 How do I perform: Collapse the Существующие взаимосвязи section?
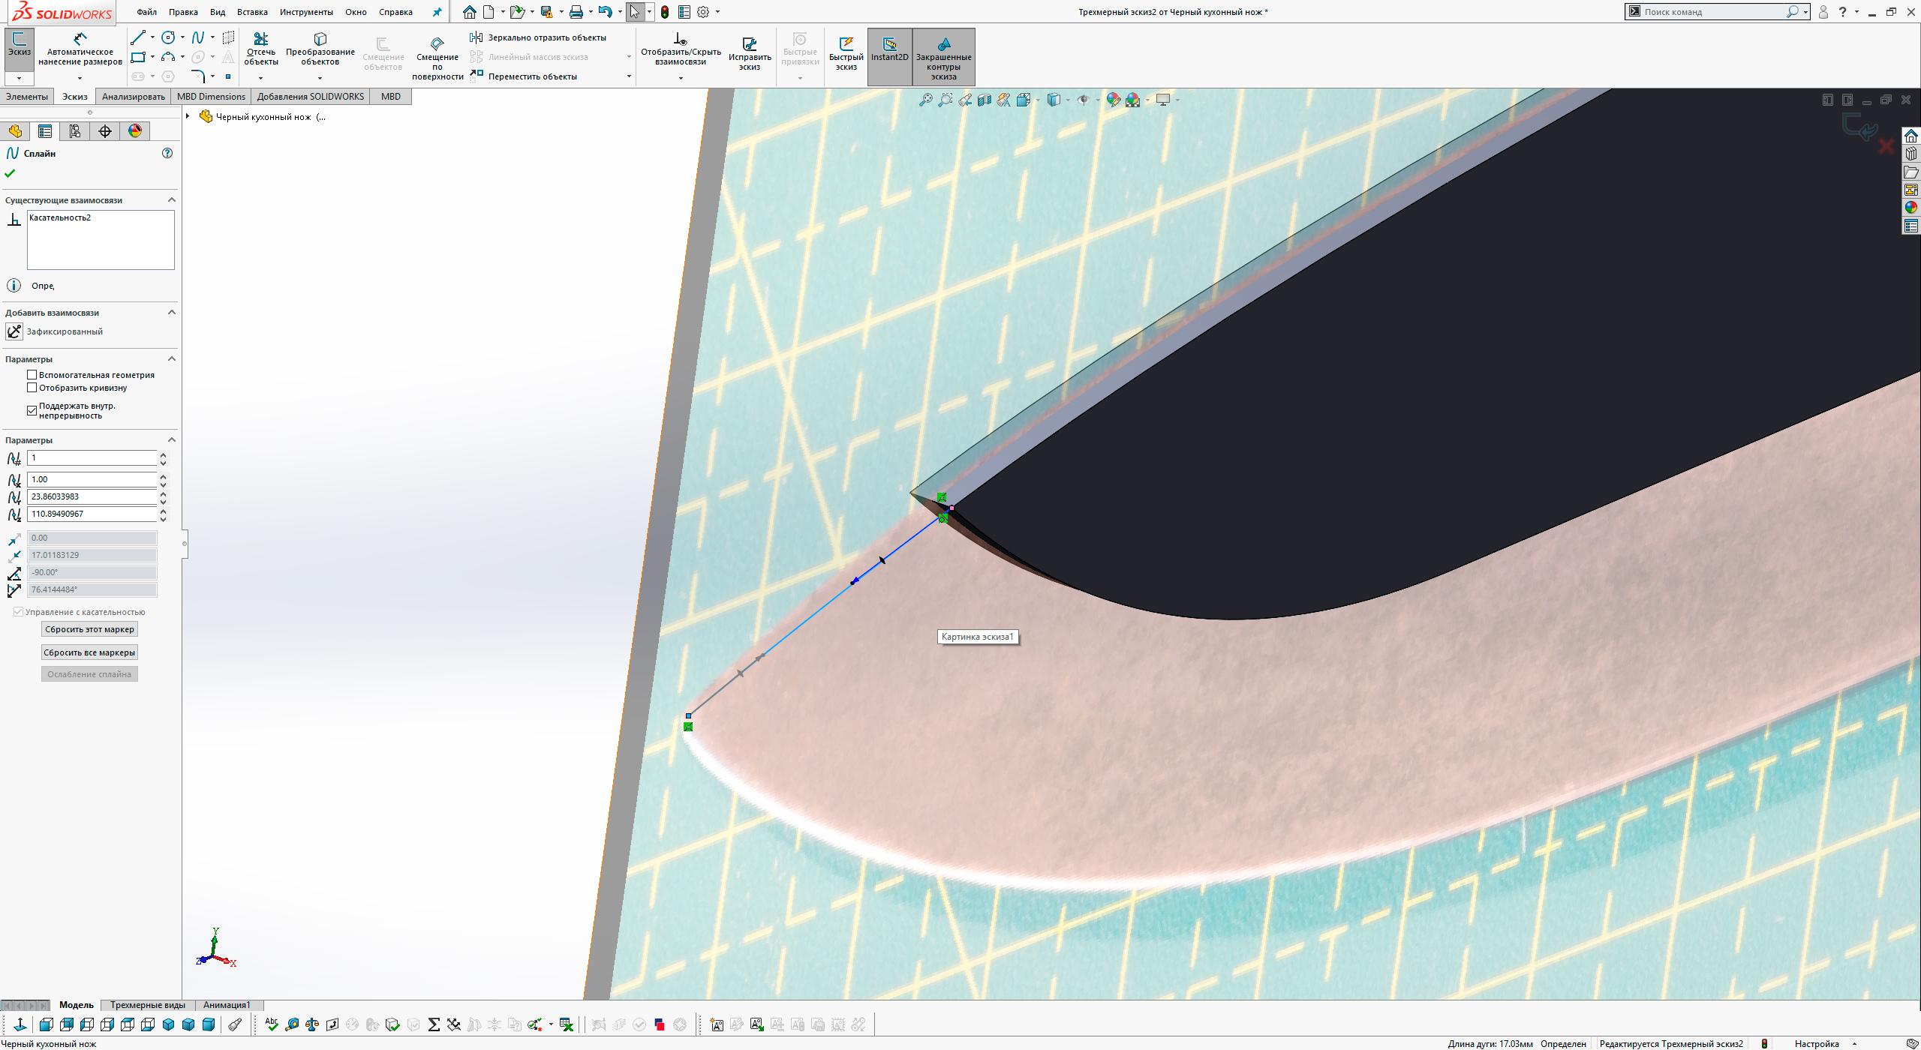tap(171, 199)
